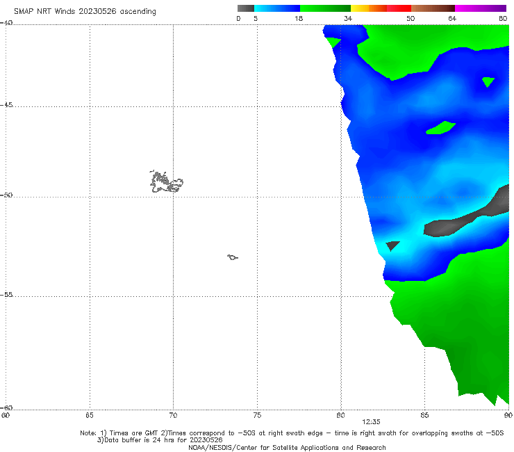514x452 pixels.
Task: Click the green segment of the color bar
Action: pyautogui.click(x=325, y=8)
